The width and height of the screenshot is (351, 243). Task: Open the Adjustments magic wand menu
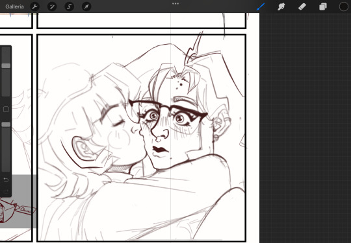(x=52, y=6)
